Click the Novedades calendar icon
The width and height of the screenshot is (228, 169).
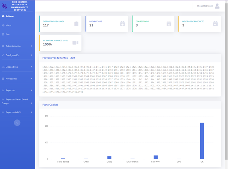pyautogui.click(x=3, y=79)
